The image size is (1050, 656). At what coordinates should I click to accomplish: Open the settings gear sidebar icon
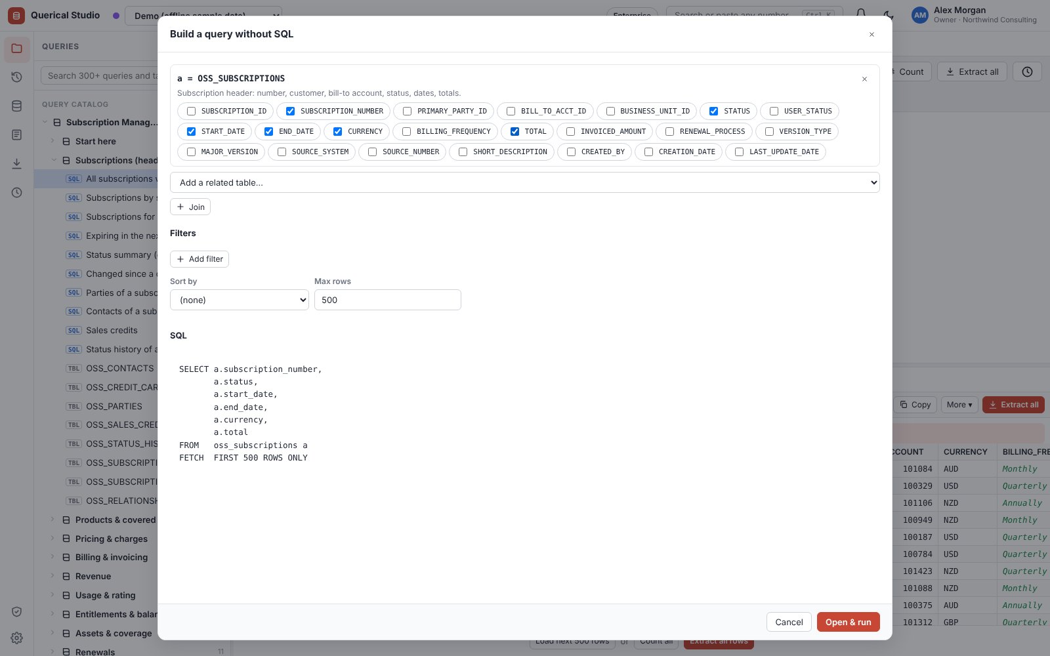tap(17, 638)
